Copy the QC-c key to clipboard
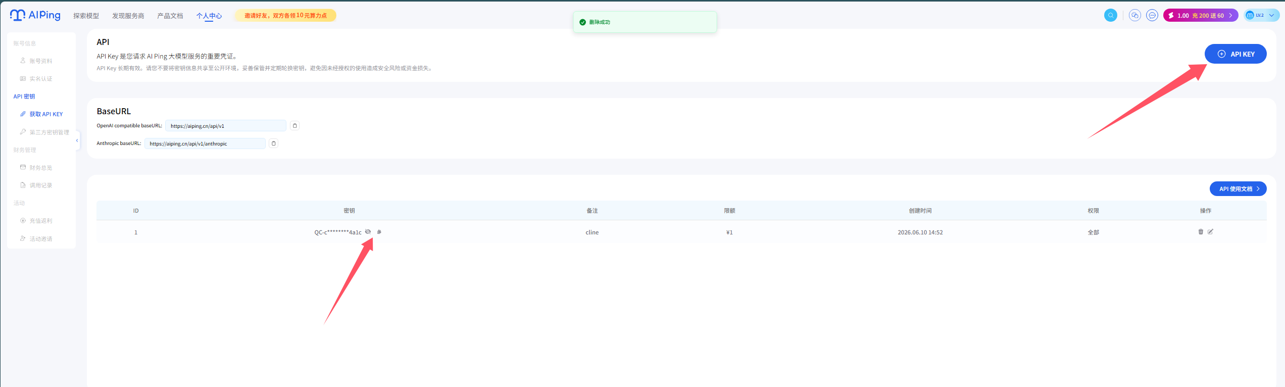Viewport: 1285px width, 387px height. point(379,232)
